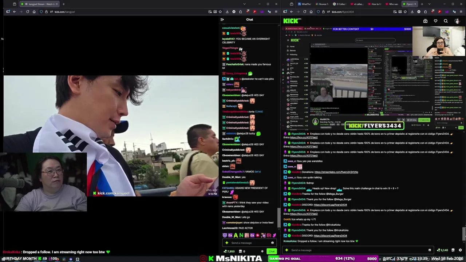Open home page in kangjoel browser window

(34, 12)
